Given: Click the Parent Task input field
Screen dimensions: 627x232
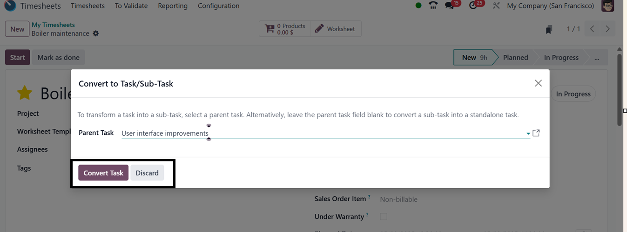Looking at the screenshot, I should pyautogui.click(x=321, y=133).
